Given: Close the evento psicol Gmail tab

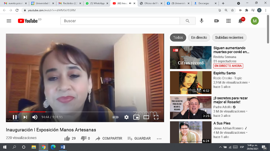Looking at the screenshot, I should coord(26,3).
